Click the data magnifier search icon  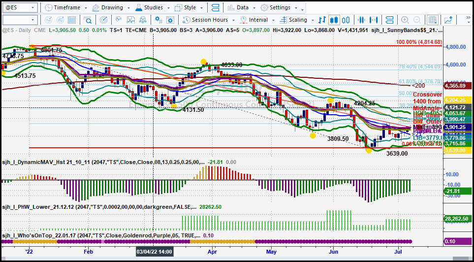pos(88,20)
